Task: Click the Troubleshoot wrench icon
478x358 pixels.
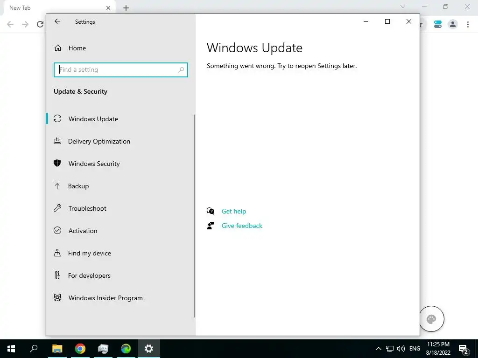Action: click(57, 208)
